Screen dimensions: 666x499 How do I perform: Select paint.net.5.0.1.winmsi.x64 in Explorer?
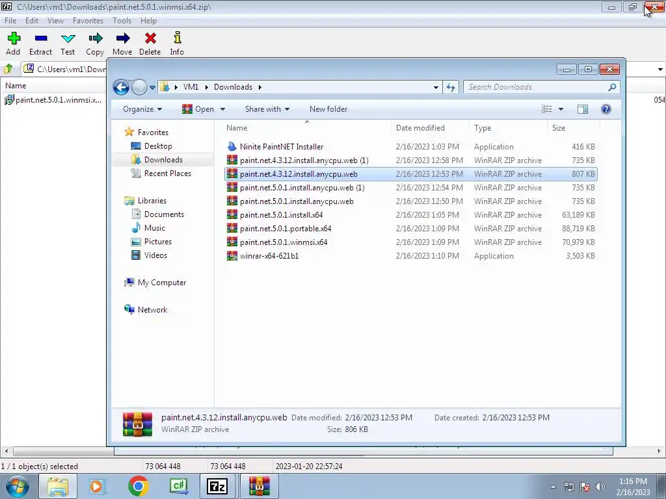pos(410,242)
